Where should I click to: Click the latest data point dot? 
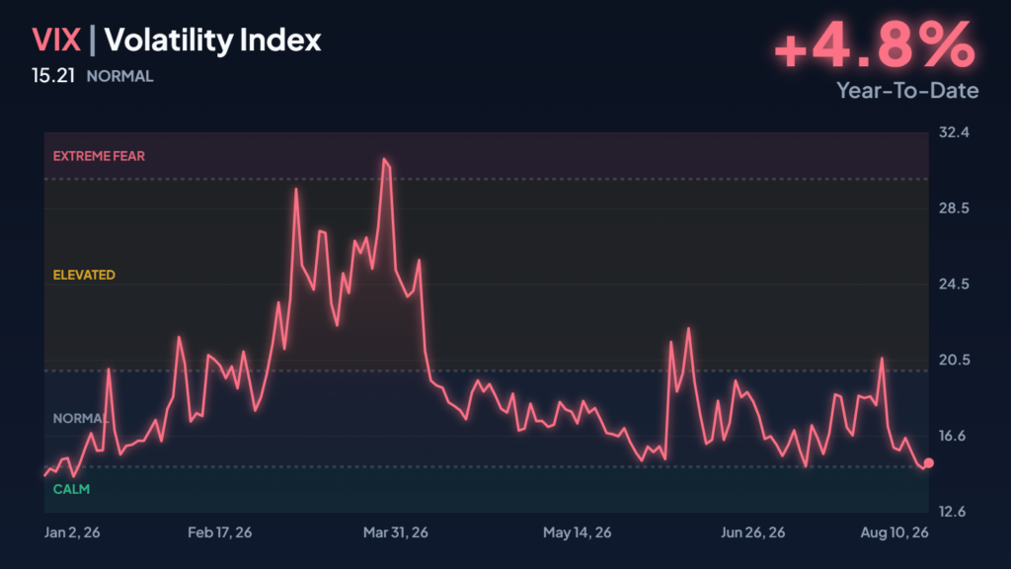pos(928,462)
